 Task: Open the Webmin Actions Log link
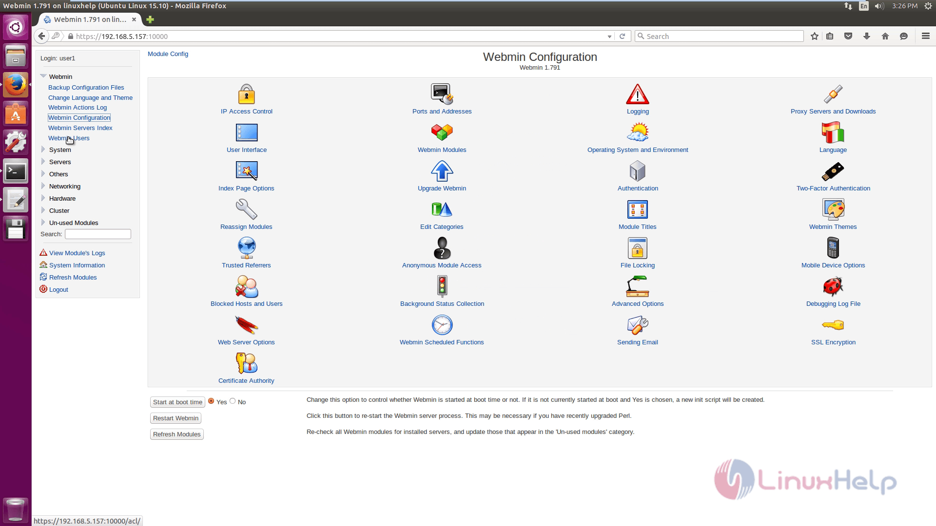(77, 108)
